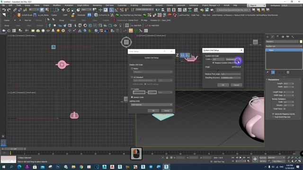Click Go to Start playback button

pos(233,158)
